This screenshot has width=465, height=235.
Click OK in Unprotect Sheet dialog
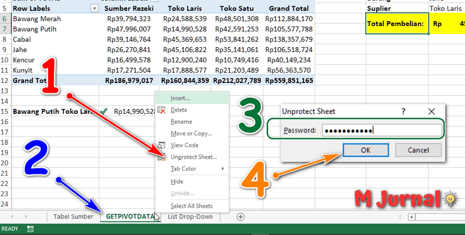[x=366, y=150]
